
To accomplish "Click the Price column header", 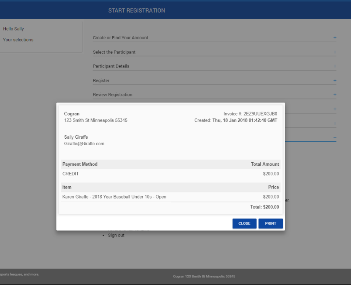I will 274,187.
